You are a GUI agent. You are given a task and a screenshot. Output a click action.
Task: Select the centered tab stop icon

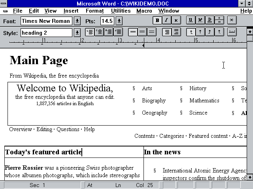pos(200,32)
